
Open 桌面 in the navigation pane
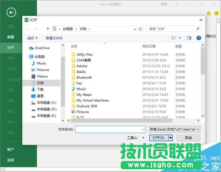[x=38, y=96]
